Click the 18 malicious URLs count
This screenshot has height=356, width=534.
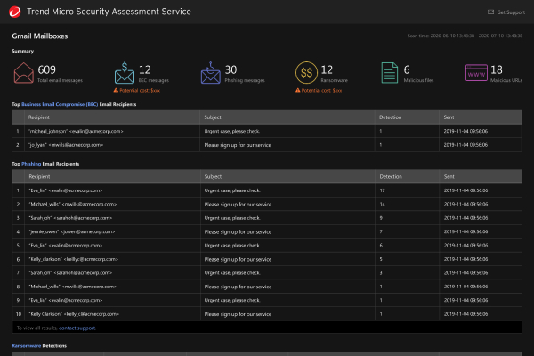pyautogui.click(x=497, y=69)
